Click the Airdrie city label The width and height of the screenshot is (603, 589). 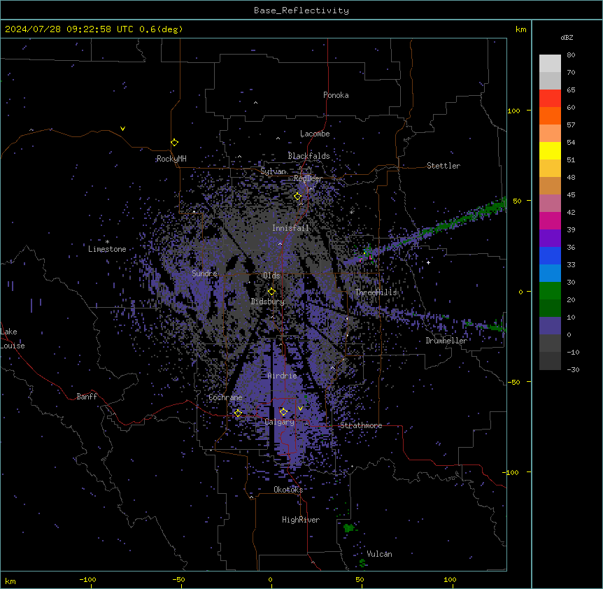click(283, 376)
